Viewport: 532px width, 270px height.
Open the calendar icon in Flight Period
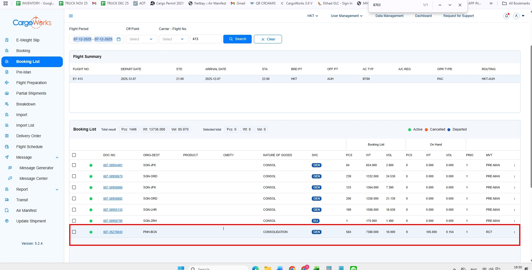118,39
